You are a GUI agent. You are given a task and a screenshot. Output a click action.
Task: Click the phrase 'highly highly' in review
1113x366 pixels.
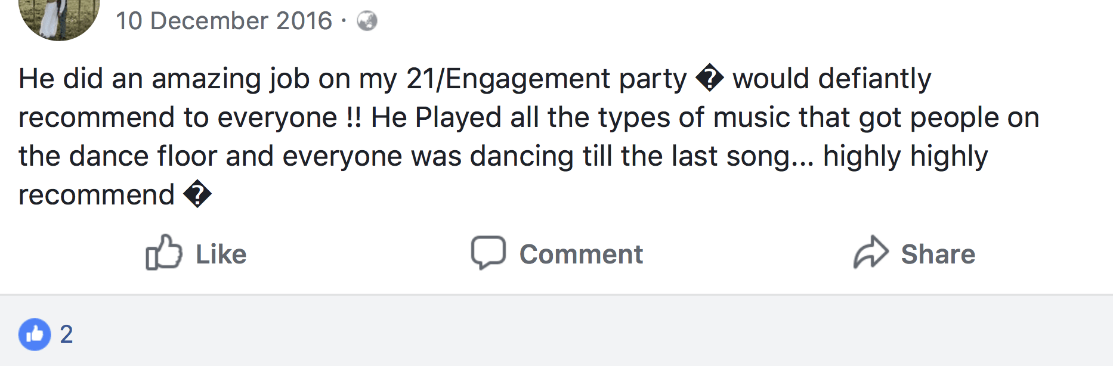[905, 156]
